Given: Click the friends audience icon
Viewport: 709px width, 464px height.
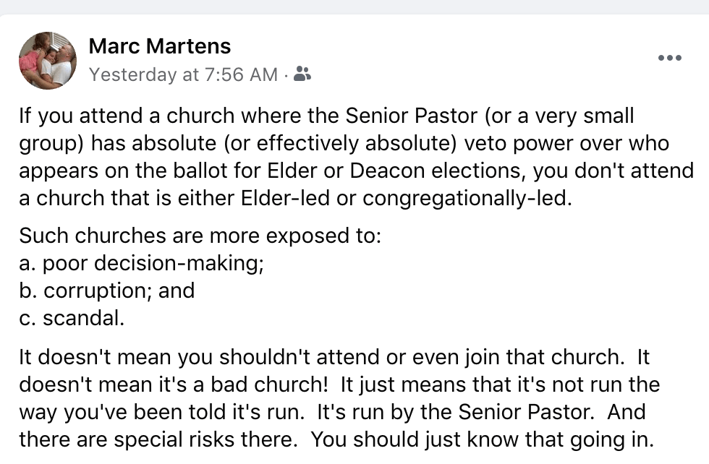Looking at the screenshot, I should (303, 74).
